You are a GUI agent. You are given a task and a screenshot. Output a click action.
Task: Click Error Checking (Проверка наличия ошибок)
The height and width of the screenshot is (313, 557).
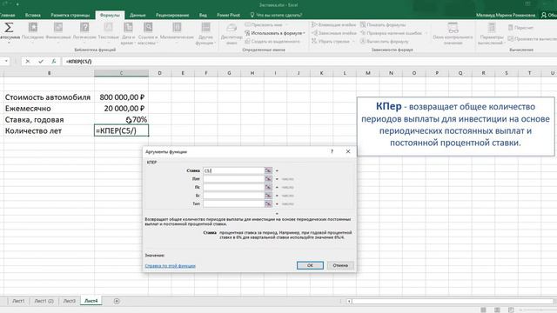coord(391,33)
